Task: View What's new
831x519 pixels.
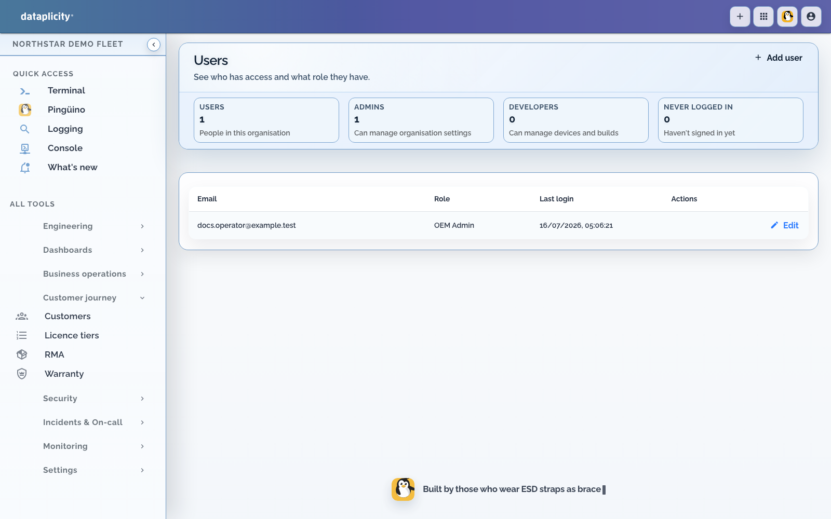Action: [x=73, y=168]
